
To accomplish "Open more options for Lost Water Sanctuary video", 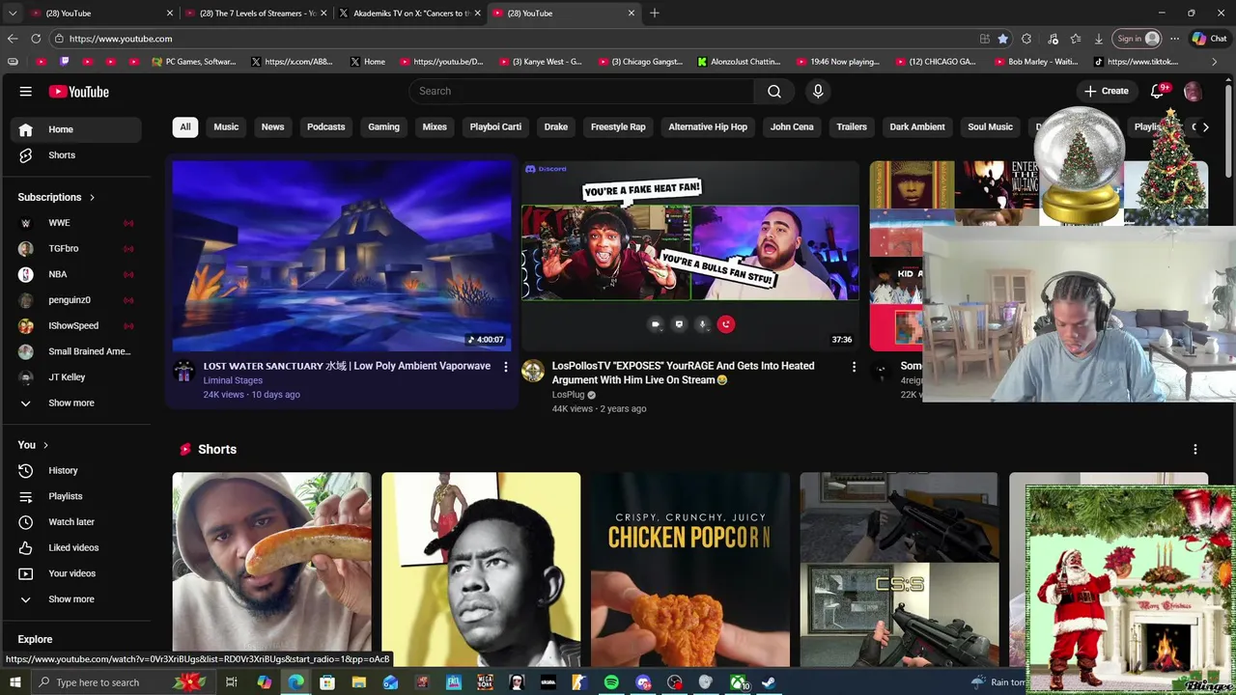I will pyautogui.click(x=505, y=367).
